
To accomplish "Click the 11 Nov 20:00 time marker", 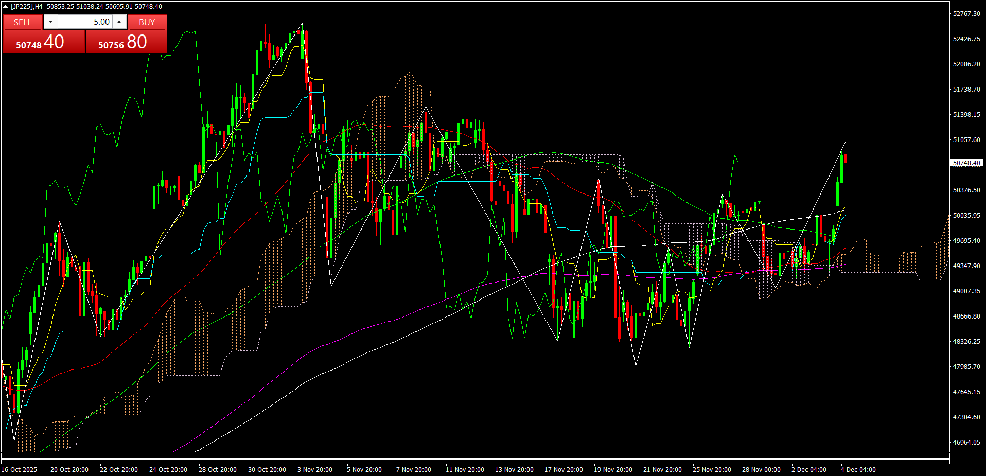I will pyautogui.click(x=465, y=469).
